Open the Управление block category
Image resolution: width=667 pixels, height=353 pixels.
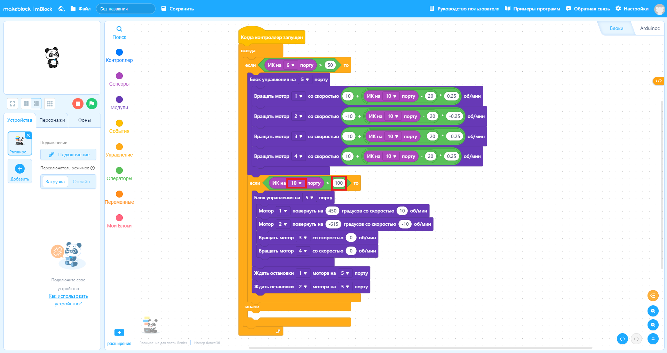pos(119,151)
